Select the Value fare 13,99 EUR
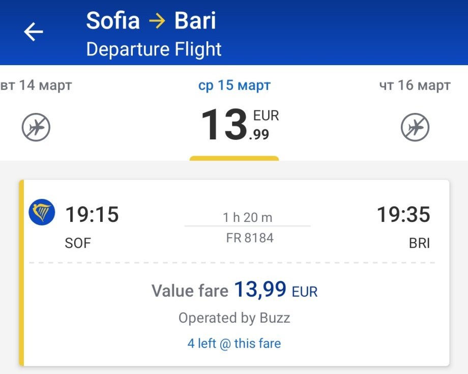The image size is (468, 374). click(x=235, y=291)
